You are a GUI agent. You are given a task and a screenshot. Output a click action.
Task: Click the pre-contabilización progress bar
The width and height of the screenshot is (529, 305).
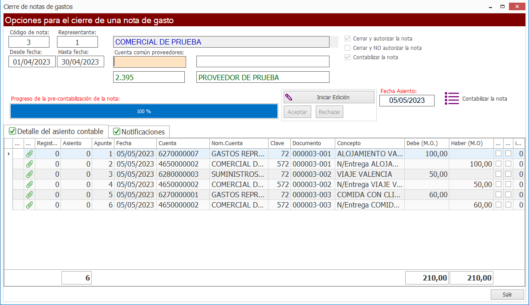point(144,111)
